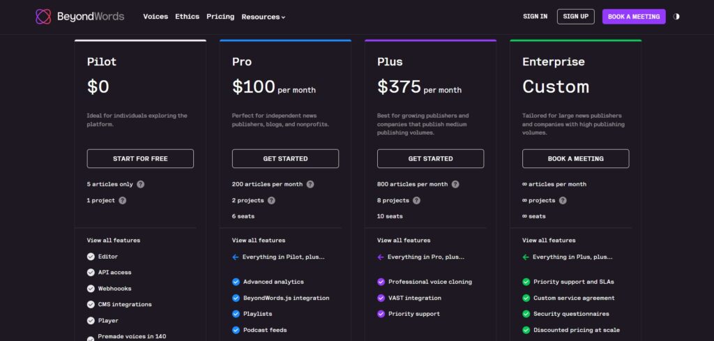
Task: Click START FOR FREE on the Pilot plan
Action: pos(140,159)
